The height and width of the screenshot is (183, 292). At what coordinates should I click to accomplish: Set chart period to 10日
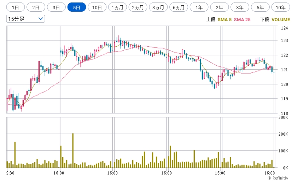tap(97, 7)
